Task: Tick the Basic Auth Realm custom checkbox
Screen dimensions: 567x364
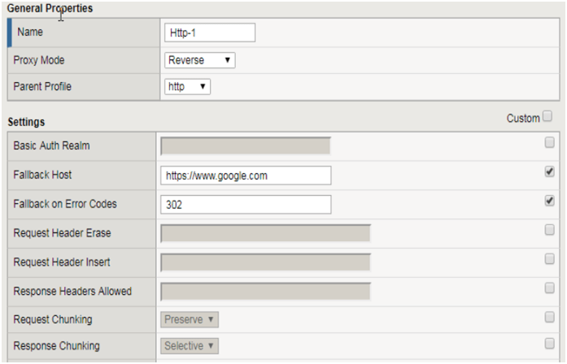Action: pos(549,143)
